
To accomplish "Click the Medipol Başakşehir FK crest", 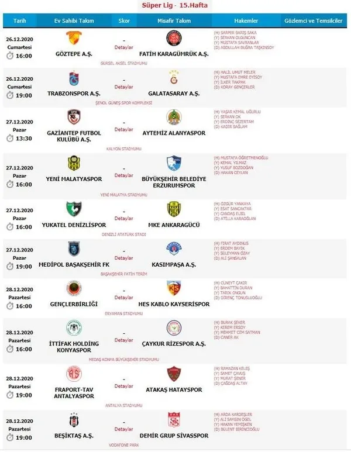I will (74, 249).
